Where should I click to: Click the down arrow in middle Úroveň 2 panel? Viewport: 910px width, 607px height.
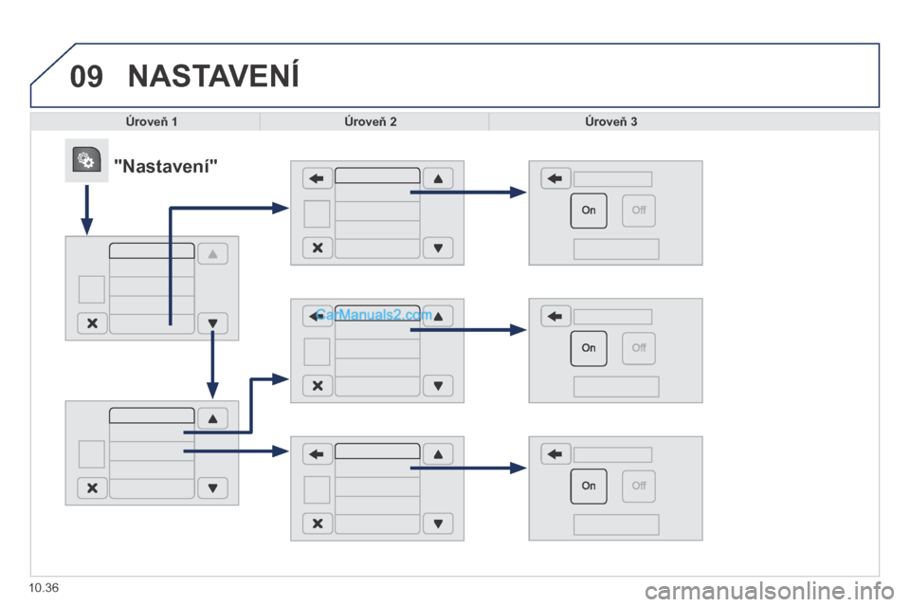(x=438, y=386)
